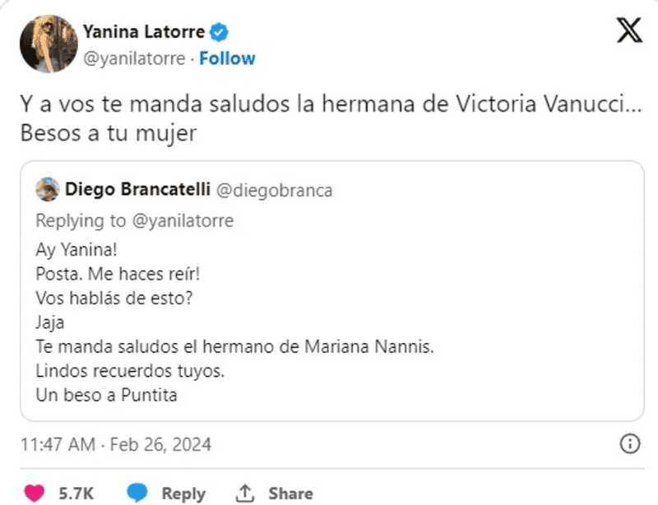658x505 pixels.
Task: Click the 5.7K likes count
Action: (76, 493)
